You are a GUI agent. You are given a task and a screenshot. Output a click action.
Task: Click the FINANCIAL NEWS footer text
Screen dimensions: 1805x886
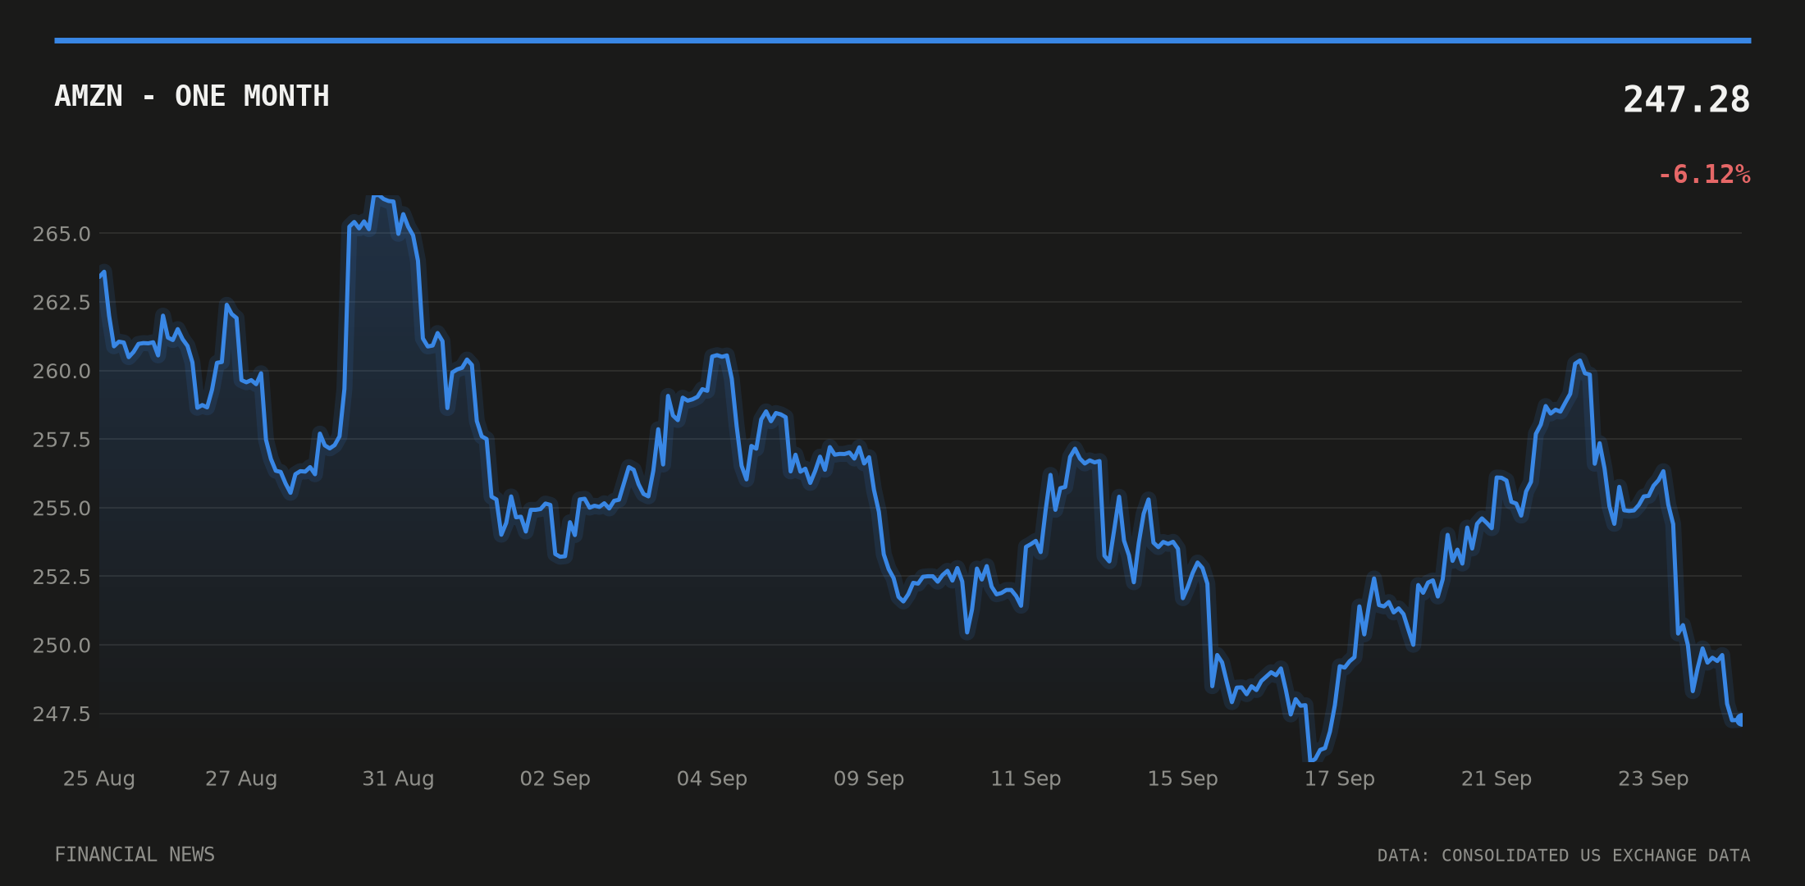[x=135, y=855]
